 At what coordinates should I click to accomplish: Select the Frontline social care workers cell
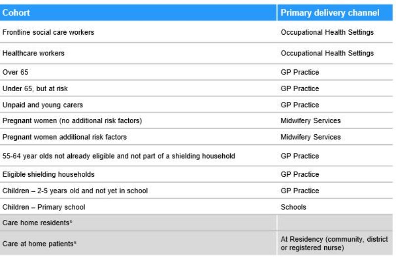pos(138,32)
